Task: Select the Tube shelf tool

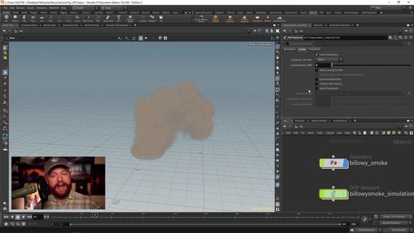Action: tap(24, 19)
